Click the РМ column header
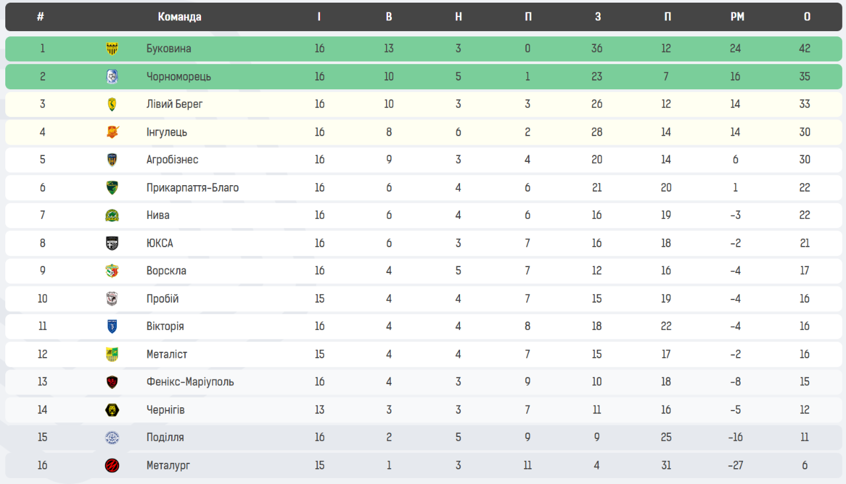 [x=737, y=17]
